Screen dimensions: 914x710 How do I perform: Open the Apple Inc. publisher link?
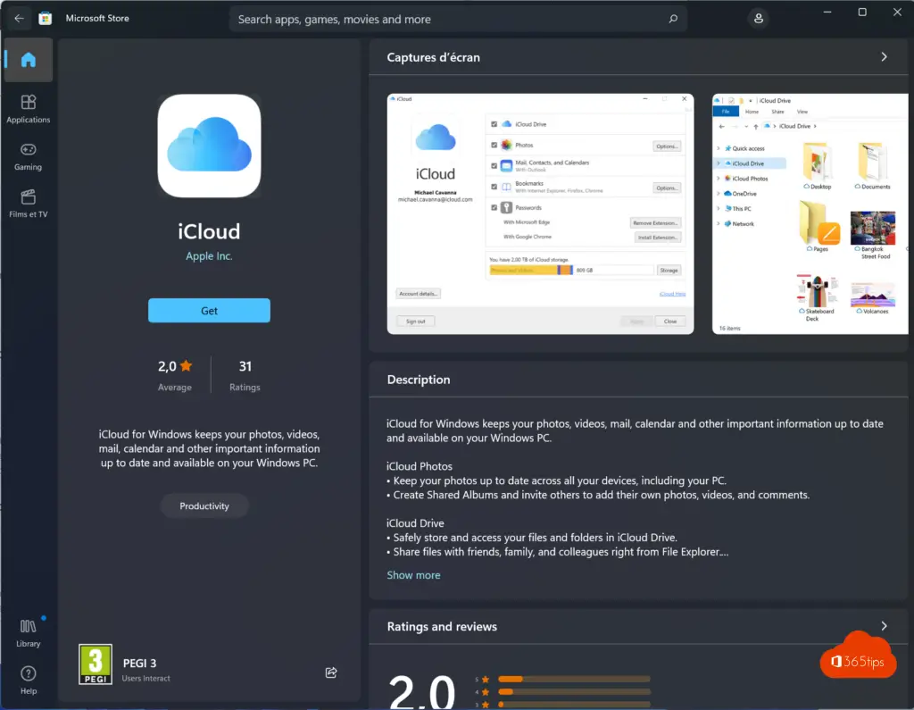(x=209, y=256)
